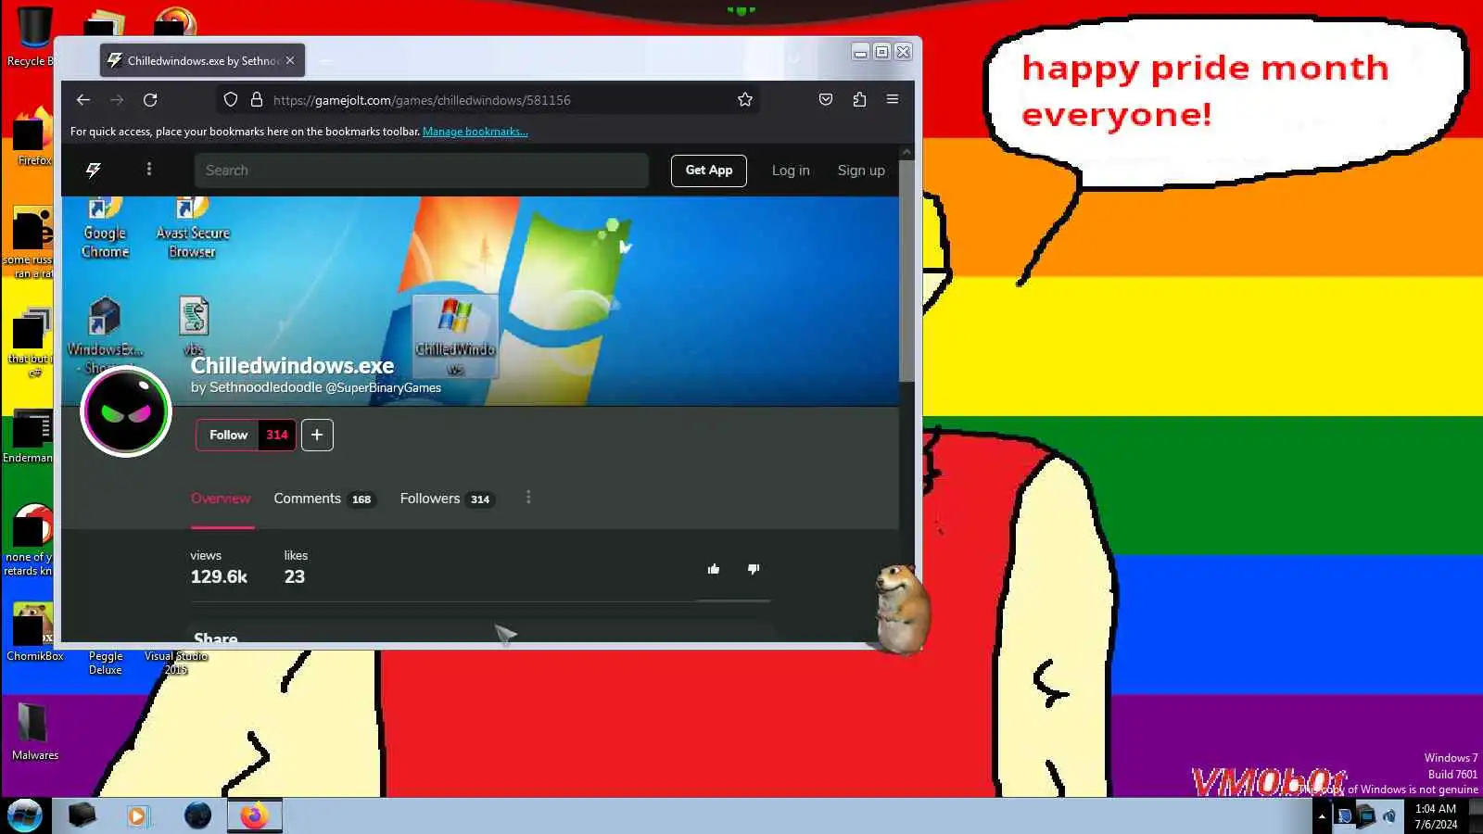Open the Sign up link
The image size is (1483, 834).
point(861,171)
